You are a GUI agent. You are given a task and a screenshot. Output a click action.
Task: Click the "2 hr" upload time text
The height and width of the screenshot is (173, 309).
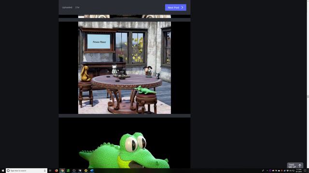77,8
